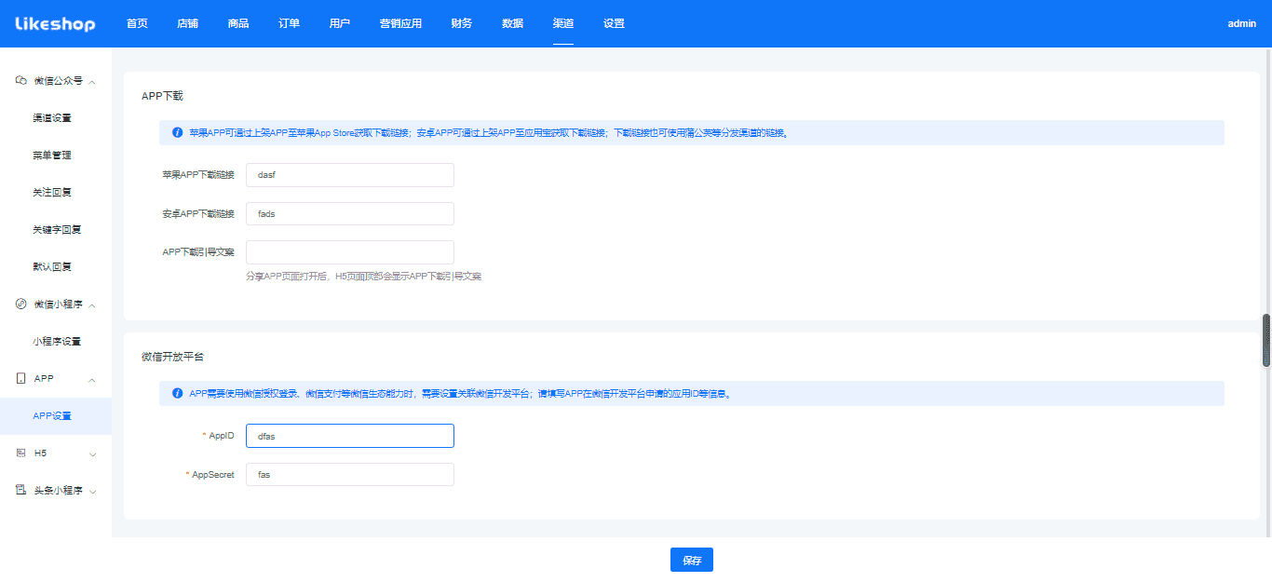Expand the H5 menu chevron
The height and width of the screenshot is (582, 1272).
coord(92,453)
